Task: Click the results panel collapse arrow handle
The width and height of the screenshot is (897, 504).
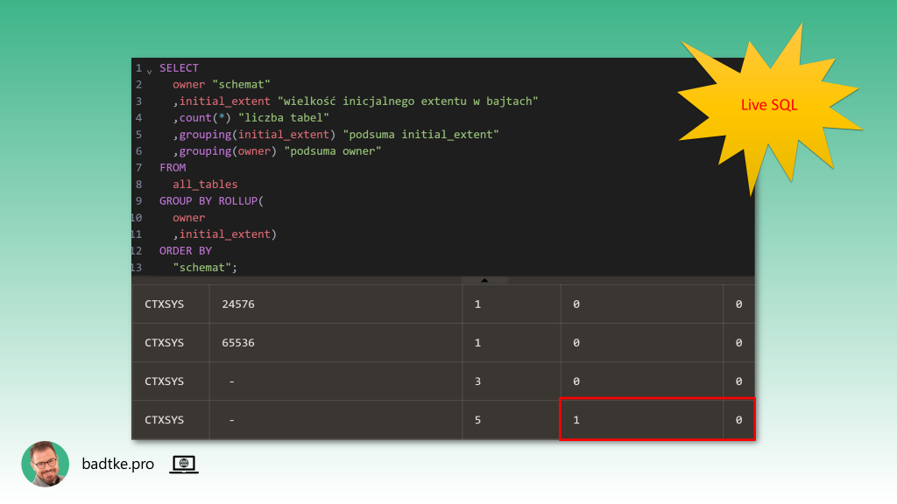Action: [x=484, y=280]
